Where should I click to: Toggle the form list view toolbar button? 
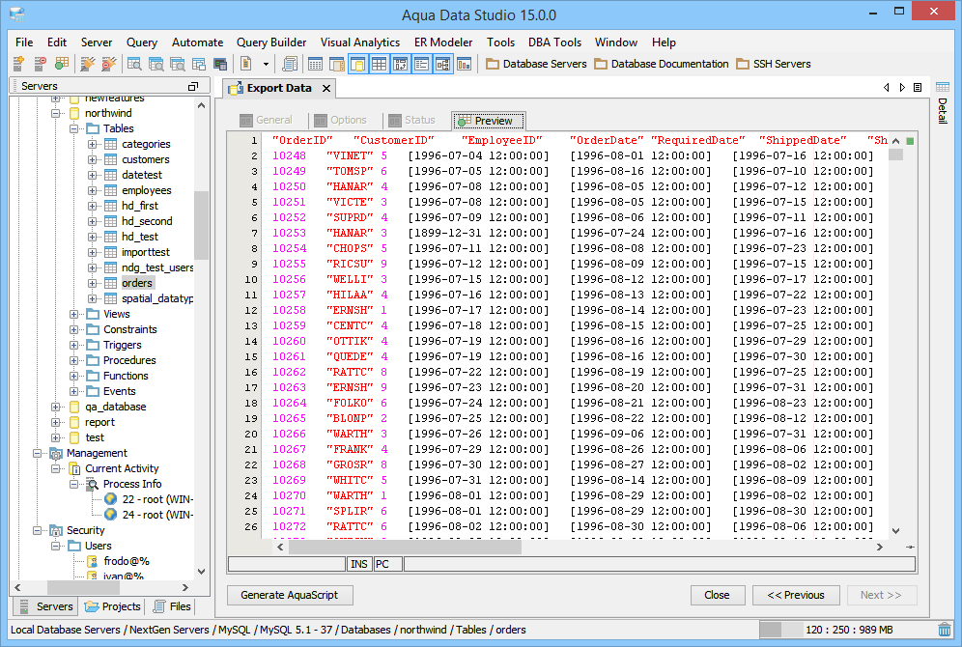pos(421,63)
